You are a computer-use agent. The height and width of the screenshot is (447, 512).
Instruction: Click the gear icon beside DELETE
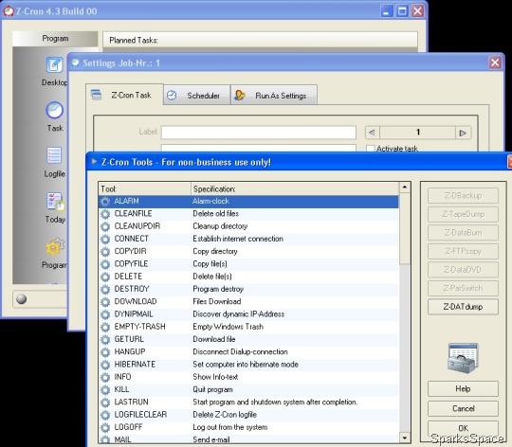(105, 277)
